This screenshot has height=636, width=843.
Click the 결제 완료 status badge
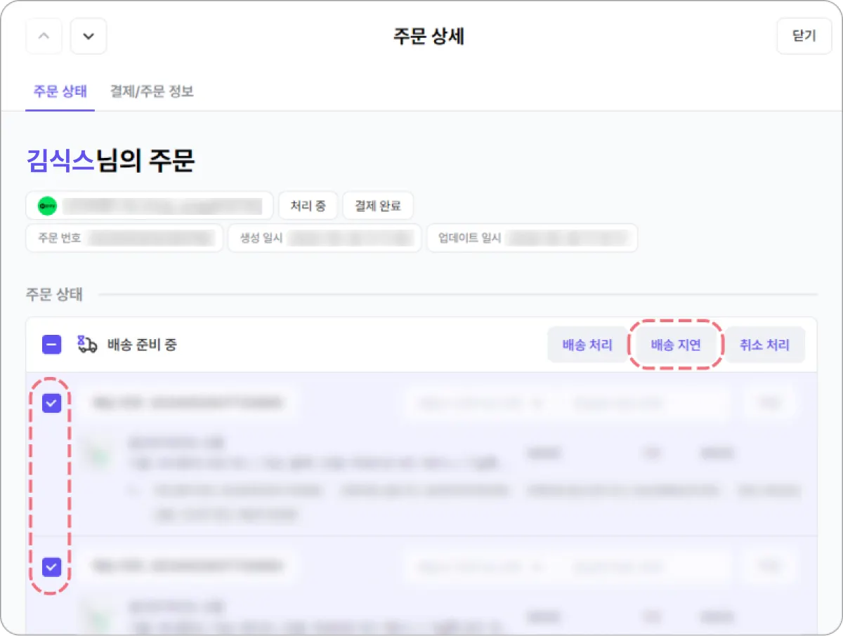coord(378,206)
